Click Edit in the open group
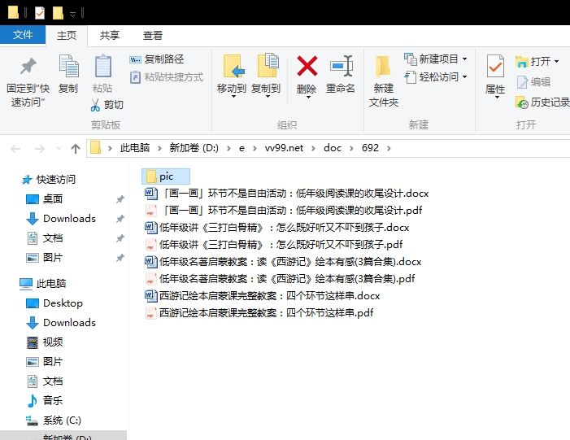This screenshot has width=570, height=440. click(533, 82)
